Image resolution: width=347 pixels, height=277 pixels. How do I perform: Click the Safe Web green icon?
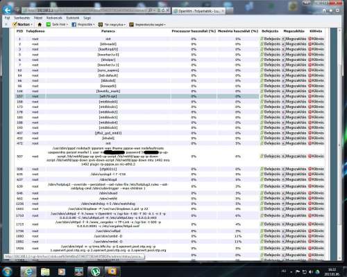49,24
